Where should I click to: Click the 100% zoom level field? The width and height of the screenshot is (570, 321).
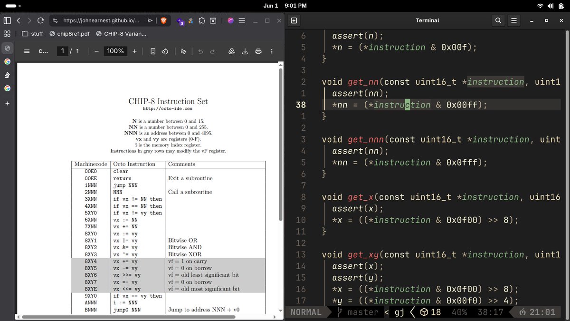pos(115,51)
